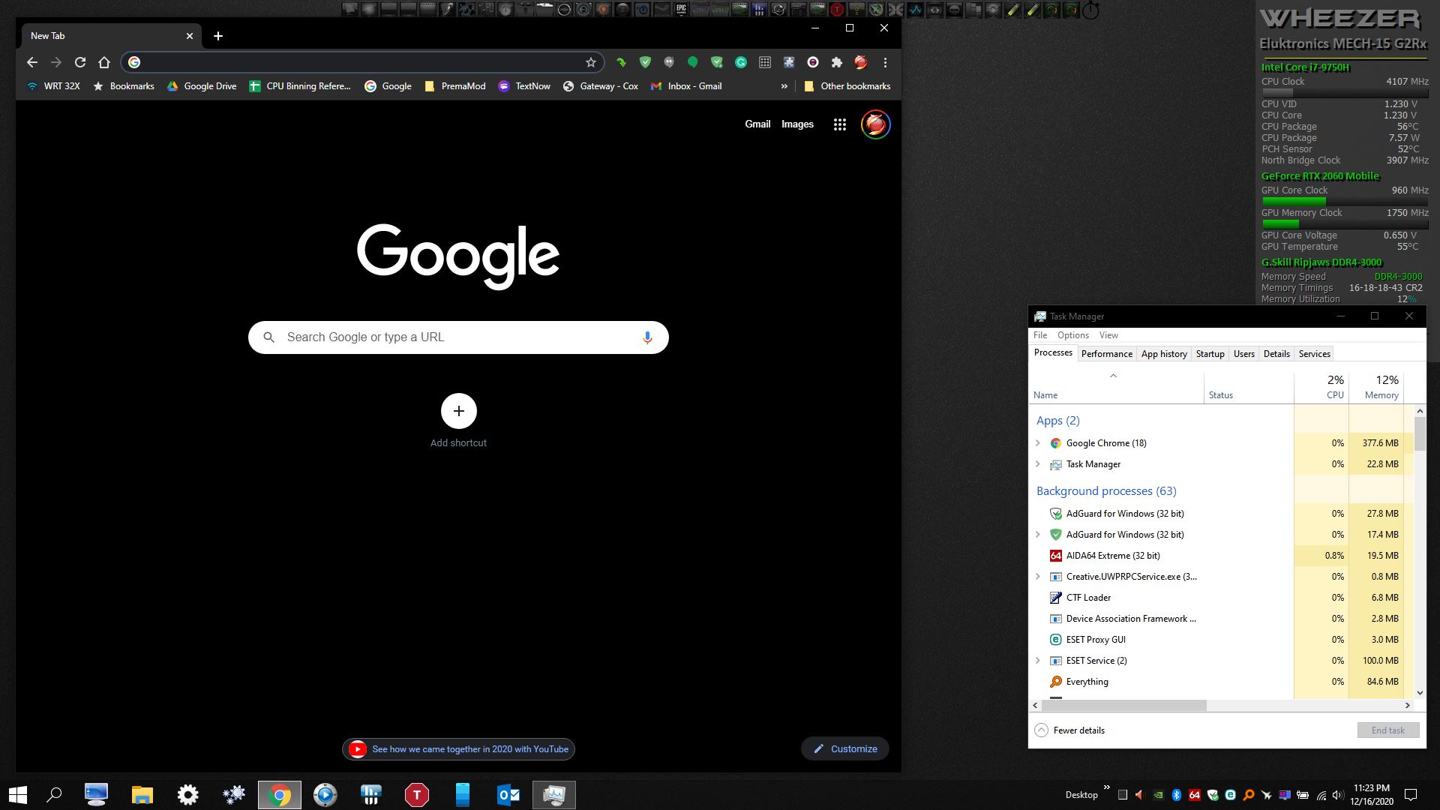This screenshot has height=810, width=1440.
Task: Click the NVIDIA tray icon
Action: pos(1159,795)
